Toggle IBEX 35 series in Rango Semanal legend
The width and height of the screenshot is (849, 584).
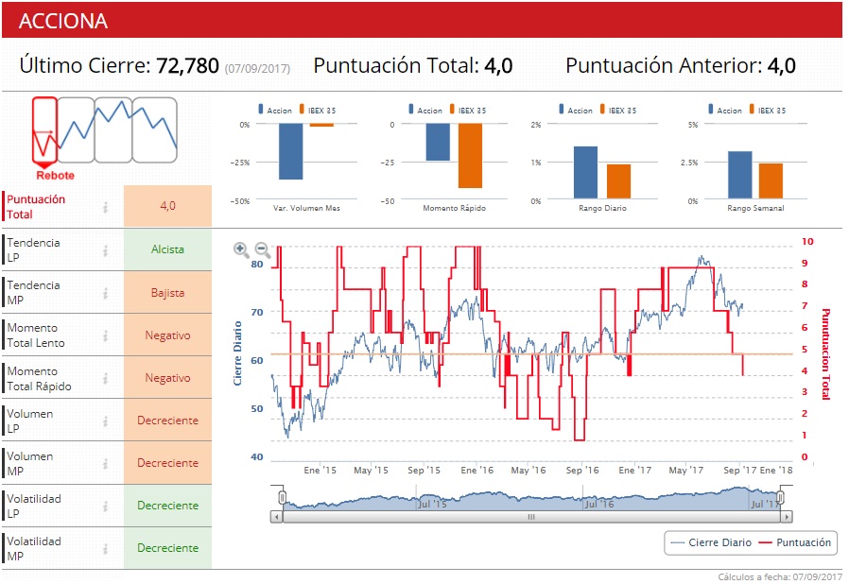pos(768,110)
